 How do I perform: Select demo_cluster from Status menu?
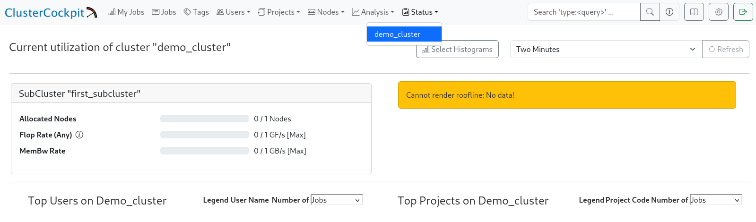(x=404, y=34)
